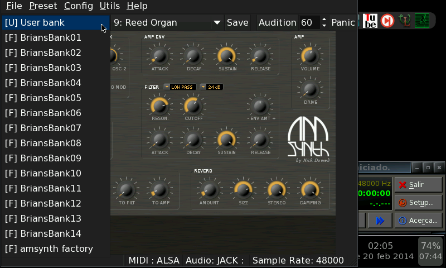Screen dimensions: 446x268
Task: Click Setup... in the JACK control window
Action: tap(419, 203)
